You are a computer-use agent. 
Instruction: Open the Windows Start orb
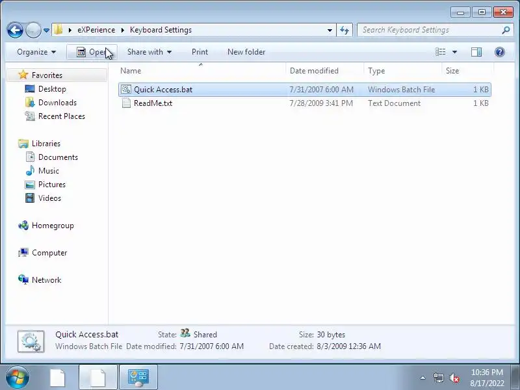point(18,378)
